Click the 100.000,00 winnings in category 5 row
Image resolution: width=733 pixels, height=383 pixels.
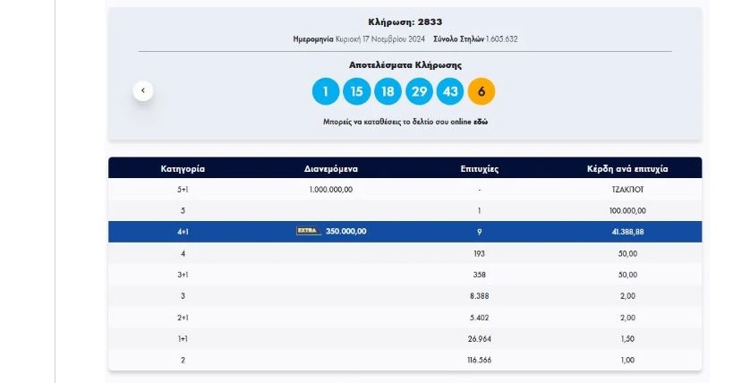(x=626, y=210)
